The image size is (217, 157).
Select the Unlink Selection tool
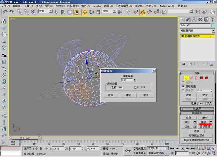[x=27, y=12]
